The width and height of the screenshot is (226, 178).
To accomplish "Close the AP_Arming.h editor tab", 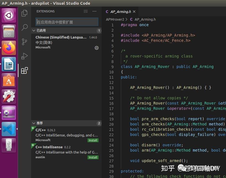I will pos(134,12).
